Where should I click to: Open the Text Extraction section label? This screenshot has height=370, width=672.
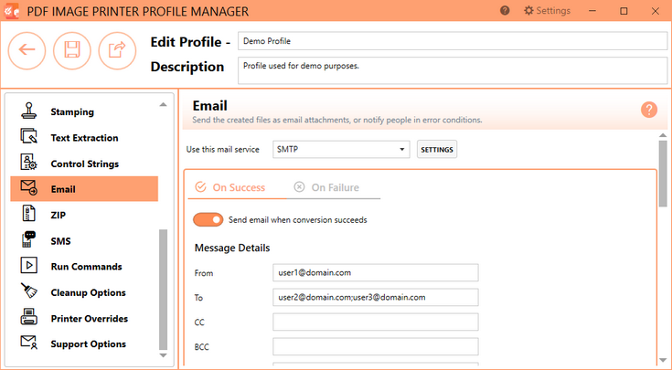(x=84, y=138)
